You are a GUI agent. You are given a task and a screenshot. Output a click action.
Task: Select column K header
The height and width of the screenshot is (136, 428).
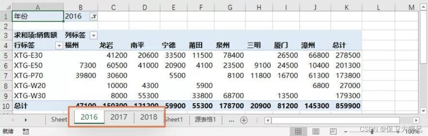coord(346,7)
